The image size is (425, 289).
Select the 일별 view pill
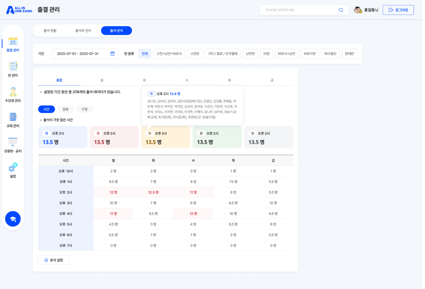point(66,109)
